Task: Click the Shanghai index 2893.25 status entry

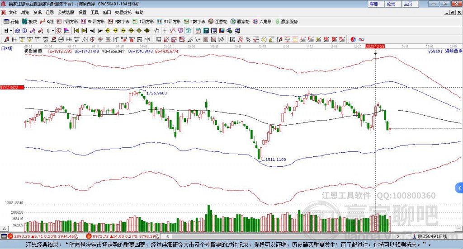Action: coord(43,236)
